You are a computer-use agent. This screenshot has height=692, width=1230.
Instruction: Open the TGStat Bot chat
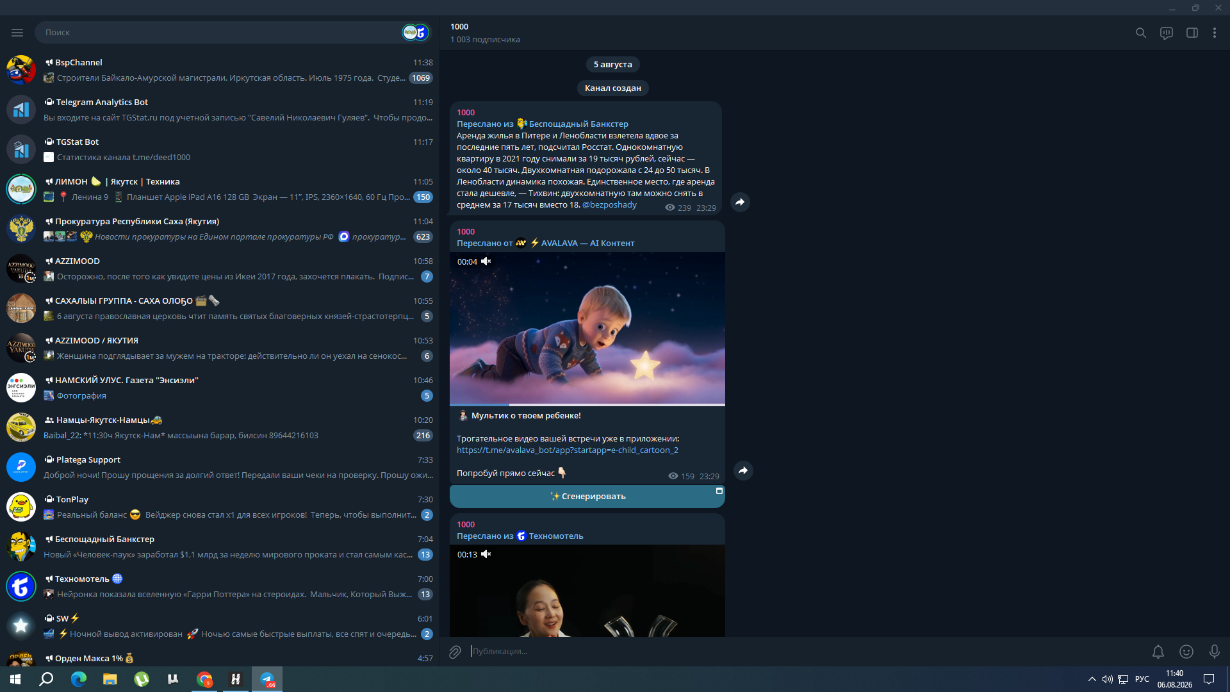[220, 149]
